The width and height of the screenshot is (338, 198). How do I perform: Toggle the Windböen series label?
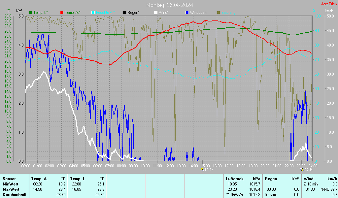pos(198,13)
